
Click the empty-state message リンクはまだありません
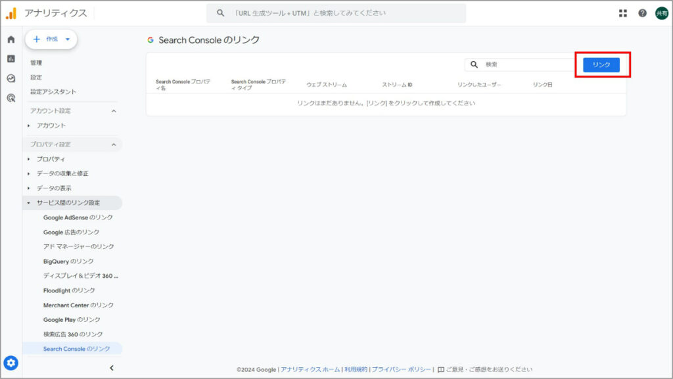pyautogui.click(x=386, y=103)
